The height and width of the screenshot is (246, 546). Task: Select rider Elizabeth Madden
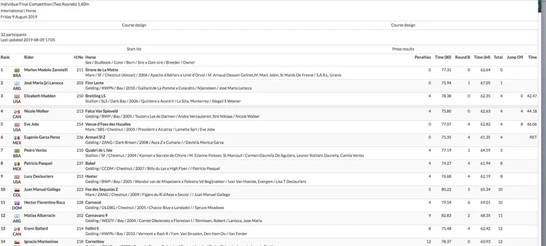point(40,96)
